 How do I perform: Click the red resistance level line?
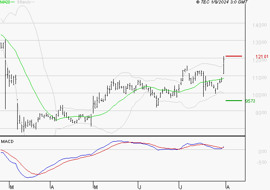234,56
